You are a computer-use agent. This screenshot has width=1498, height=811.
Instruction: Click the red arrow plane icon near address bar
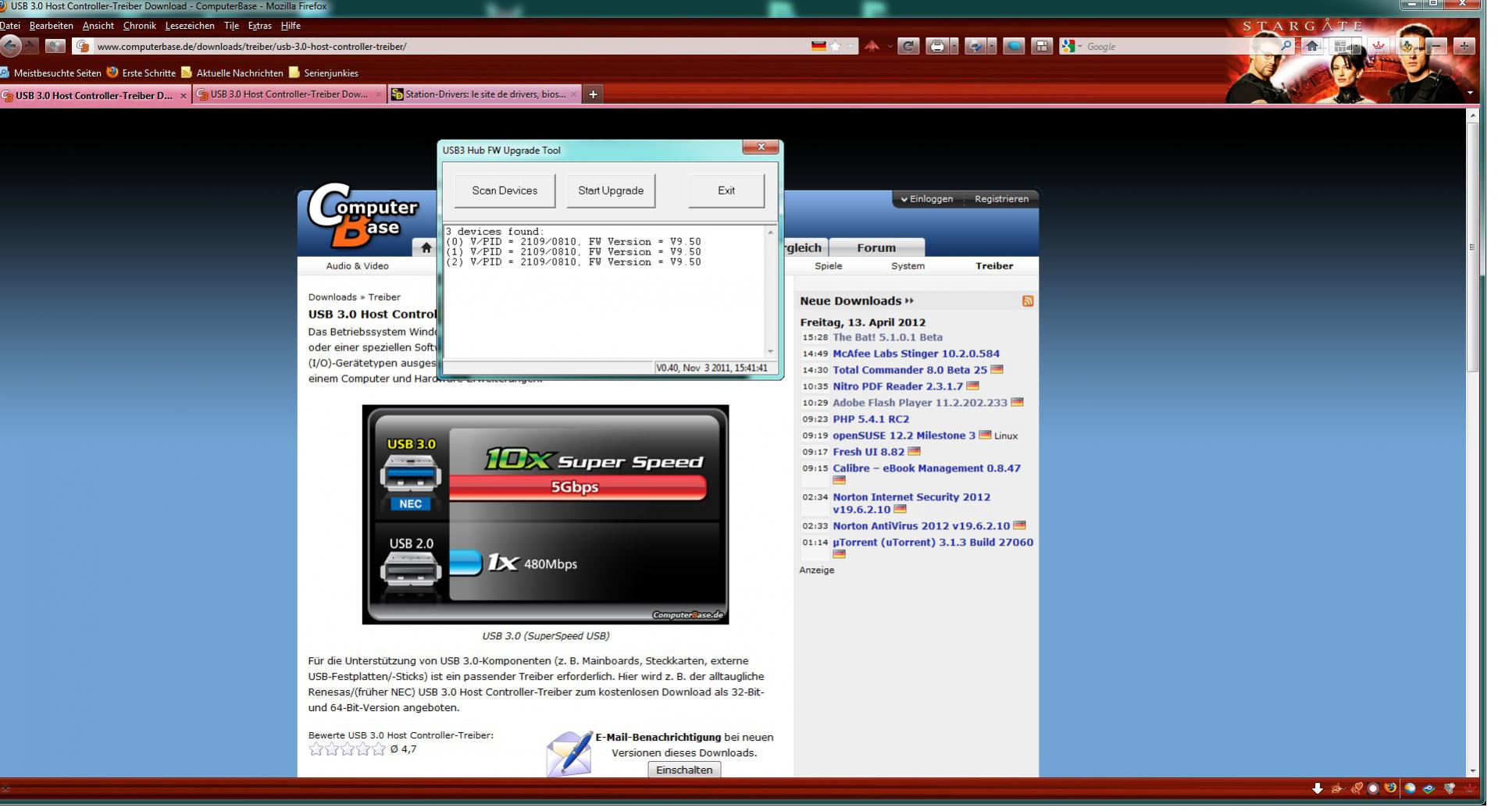(872, 47)
